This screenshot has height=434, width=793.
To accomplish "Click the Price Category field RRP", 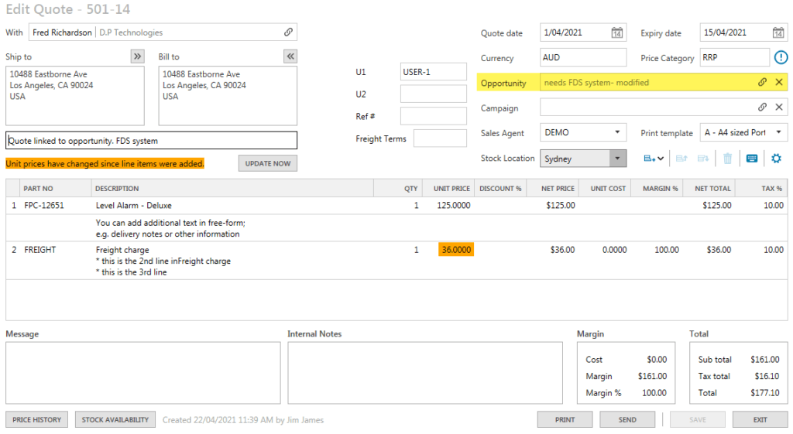I will click(x=735, y=57).
